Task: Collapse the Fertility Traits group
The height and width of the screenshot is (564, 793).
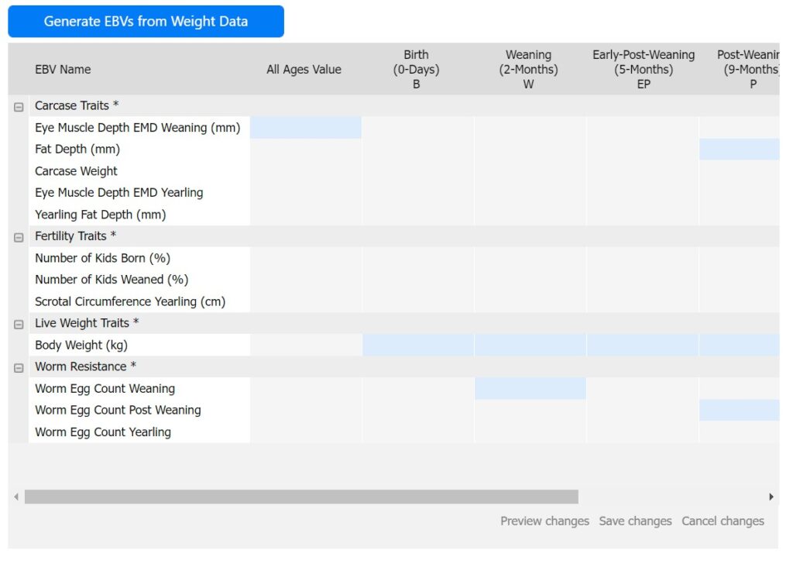Action: 19,237
